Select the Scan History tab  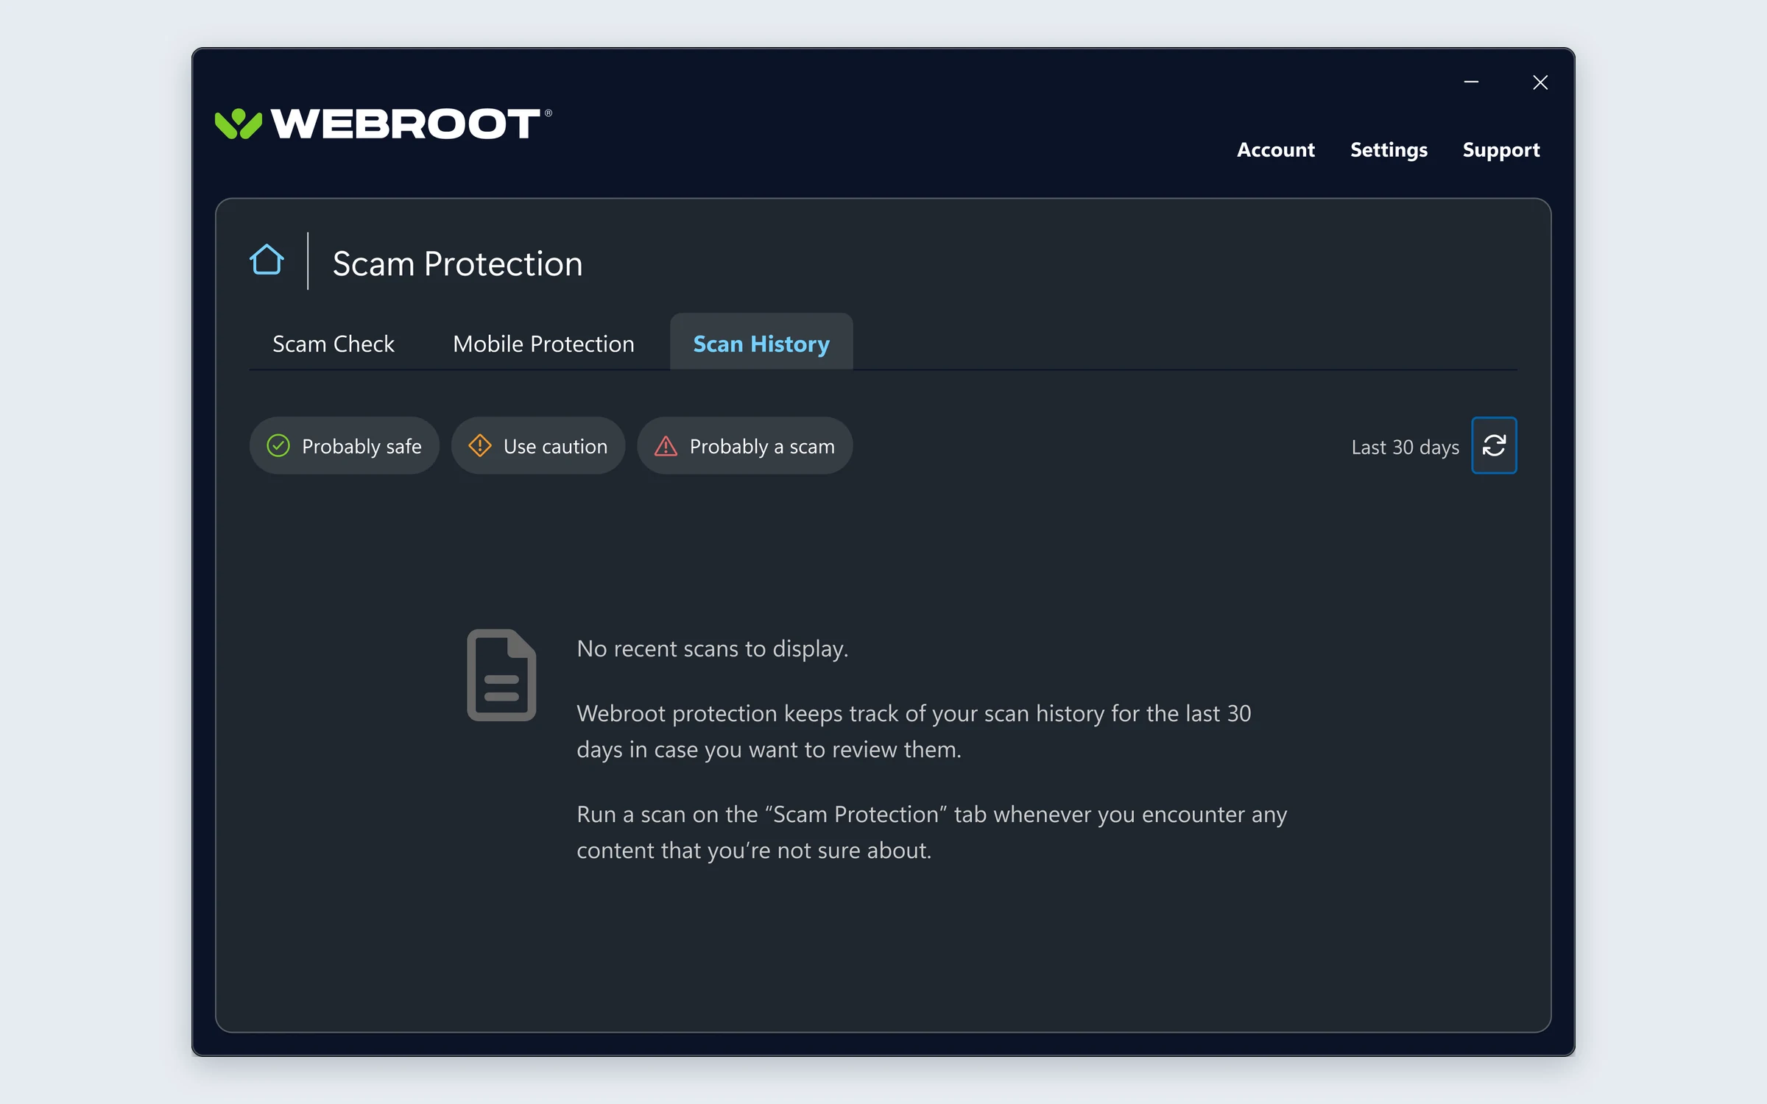pyautogui.click(x=761, y=342)
